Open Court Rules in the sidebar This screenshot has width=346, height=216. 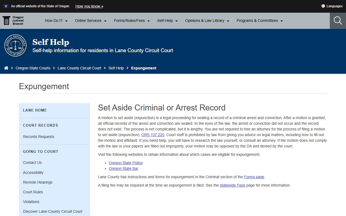33,192
